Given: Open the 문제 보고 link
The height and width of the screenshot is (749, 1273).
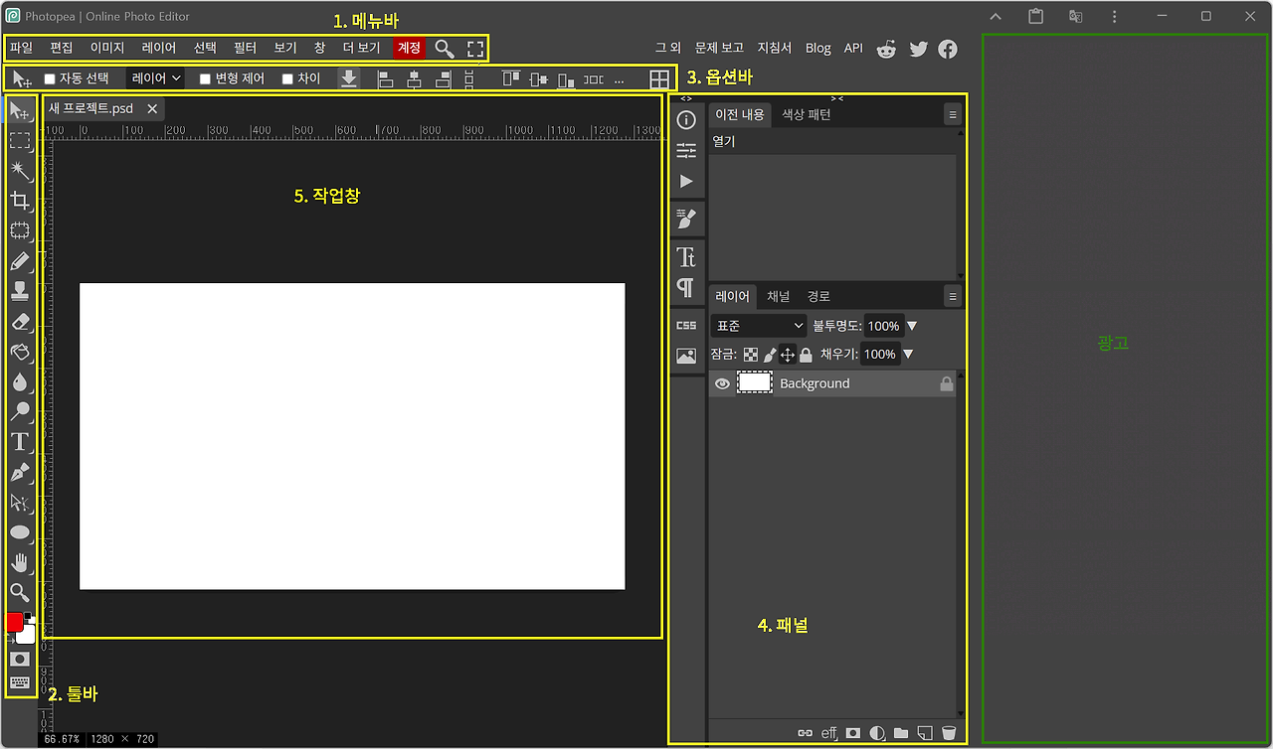Looking at the screenshot, I should [x=719, y=48].
